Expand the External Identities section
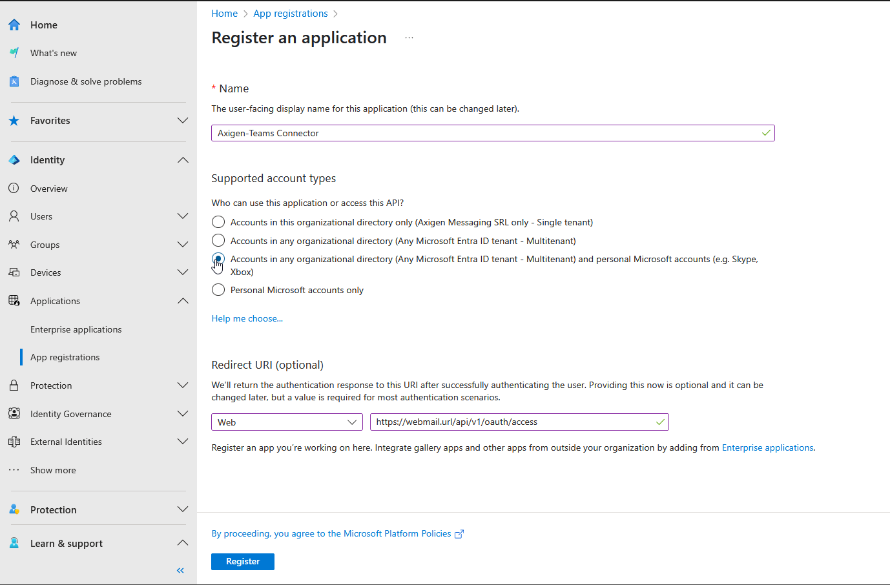Image resolution: width=890 pixels, height=585 pixels. point(183,442)
